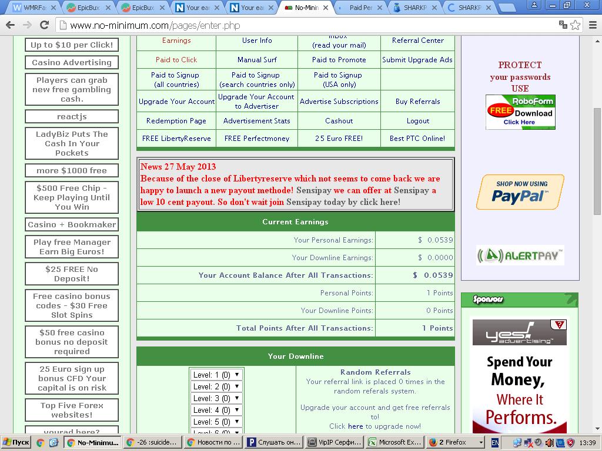Click the Best PTC Online! link
Viewport: 602px width, 451px height.
[x=417, y=139]
